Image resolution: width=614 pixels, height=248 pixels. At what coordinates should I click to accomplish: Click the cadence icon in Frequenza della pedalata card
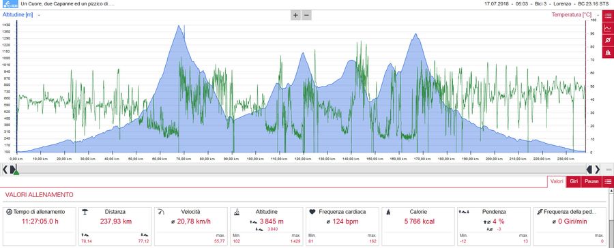540,212
